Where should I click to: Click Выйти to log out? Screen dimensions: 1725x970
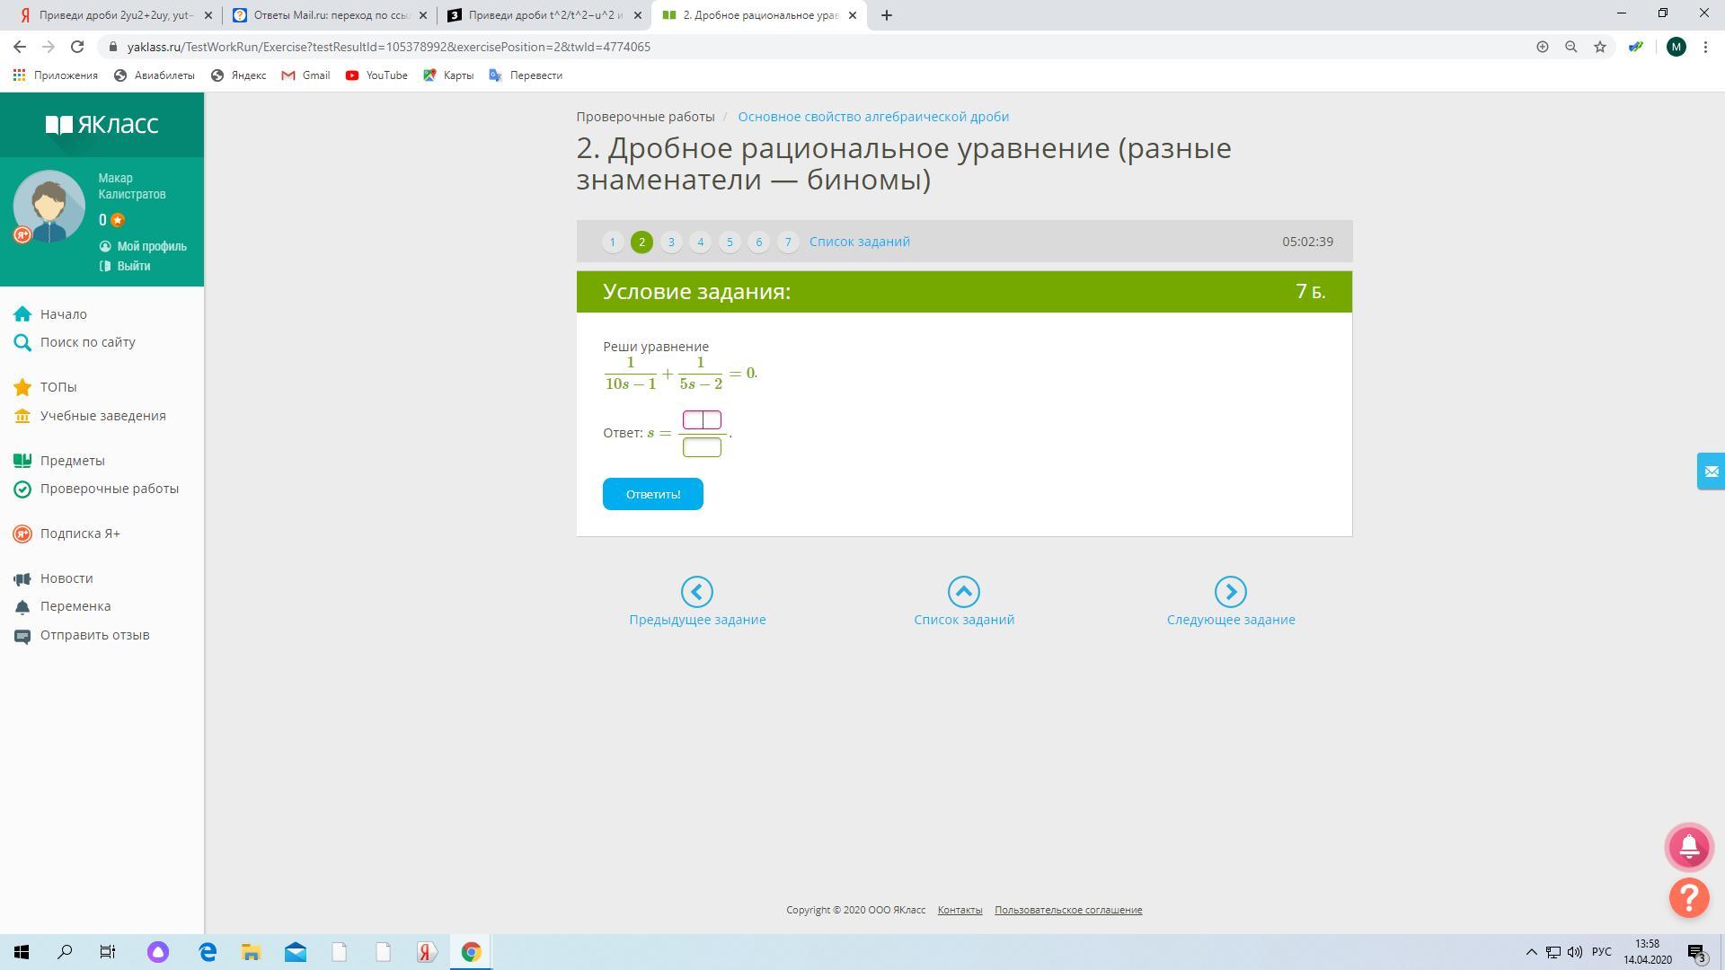(133, 266)
